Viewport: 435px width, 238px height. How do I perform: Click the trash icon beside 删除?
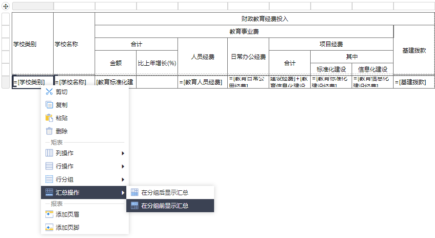point(49,131)
